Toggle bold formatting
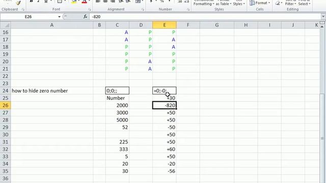Screen dimensions: 326x183 tap(31, 2)
